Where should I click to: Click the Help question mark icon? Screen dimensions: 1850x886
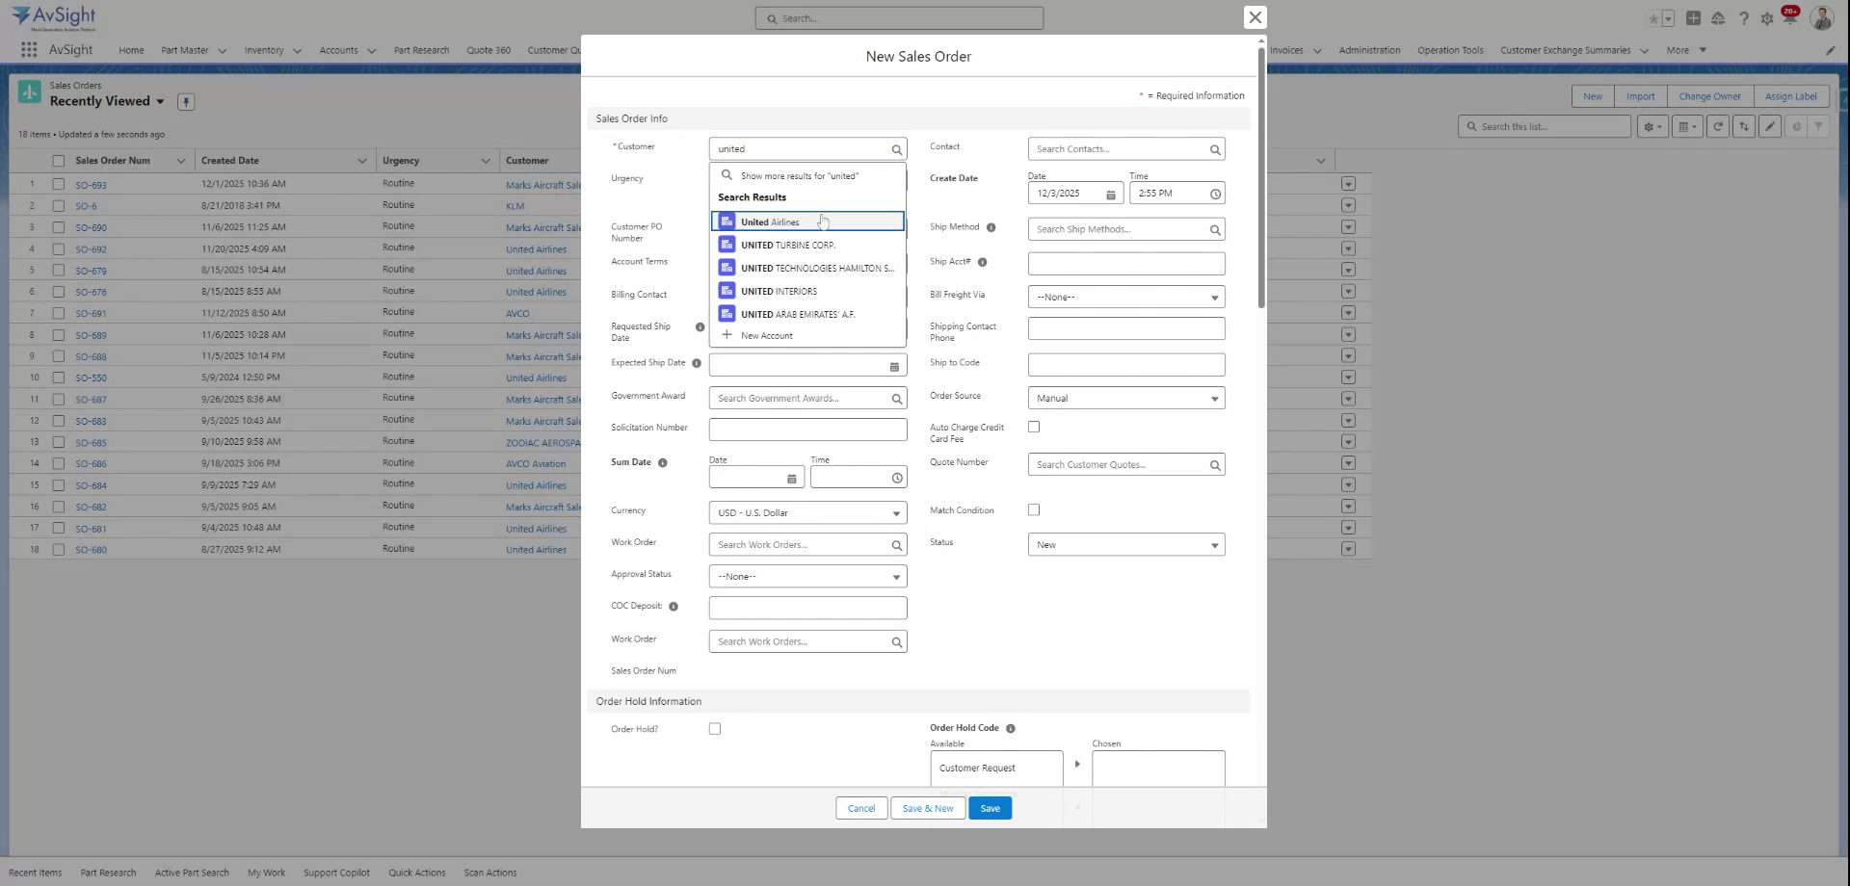1743,17
